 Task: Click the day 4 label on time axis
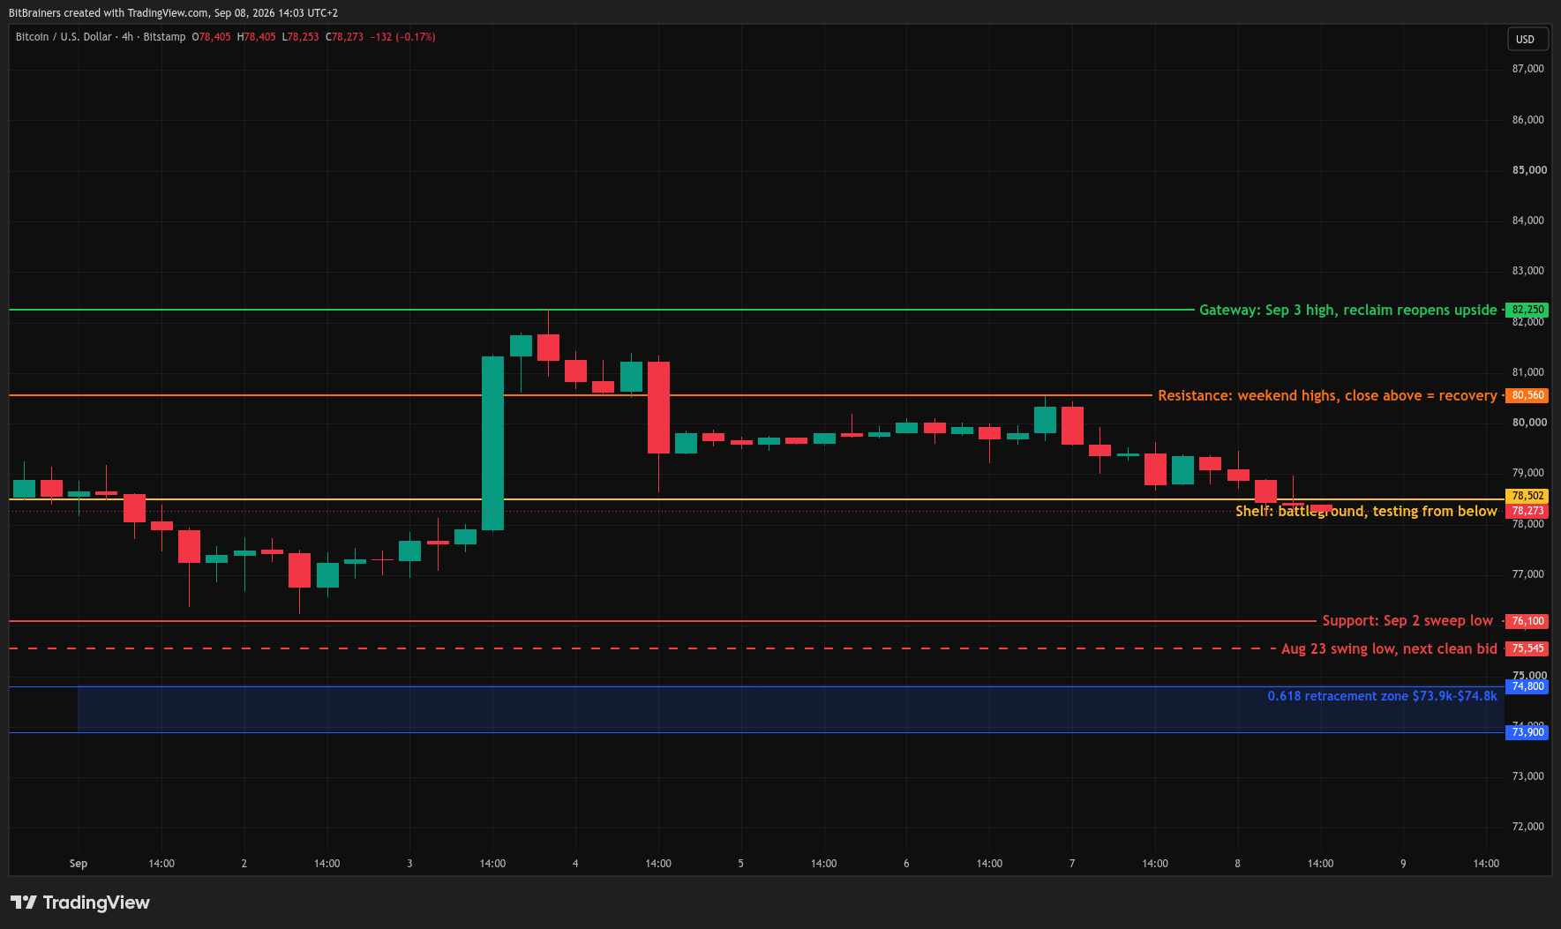(575, 864)
